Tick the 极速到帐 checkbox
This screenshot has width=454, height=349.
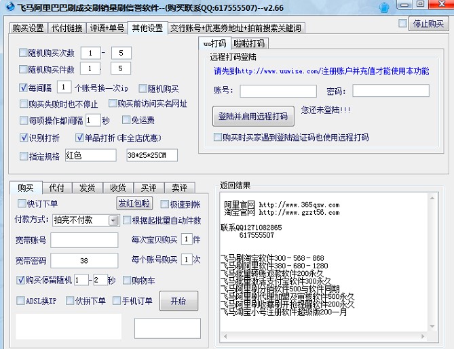164,204
